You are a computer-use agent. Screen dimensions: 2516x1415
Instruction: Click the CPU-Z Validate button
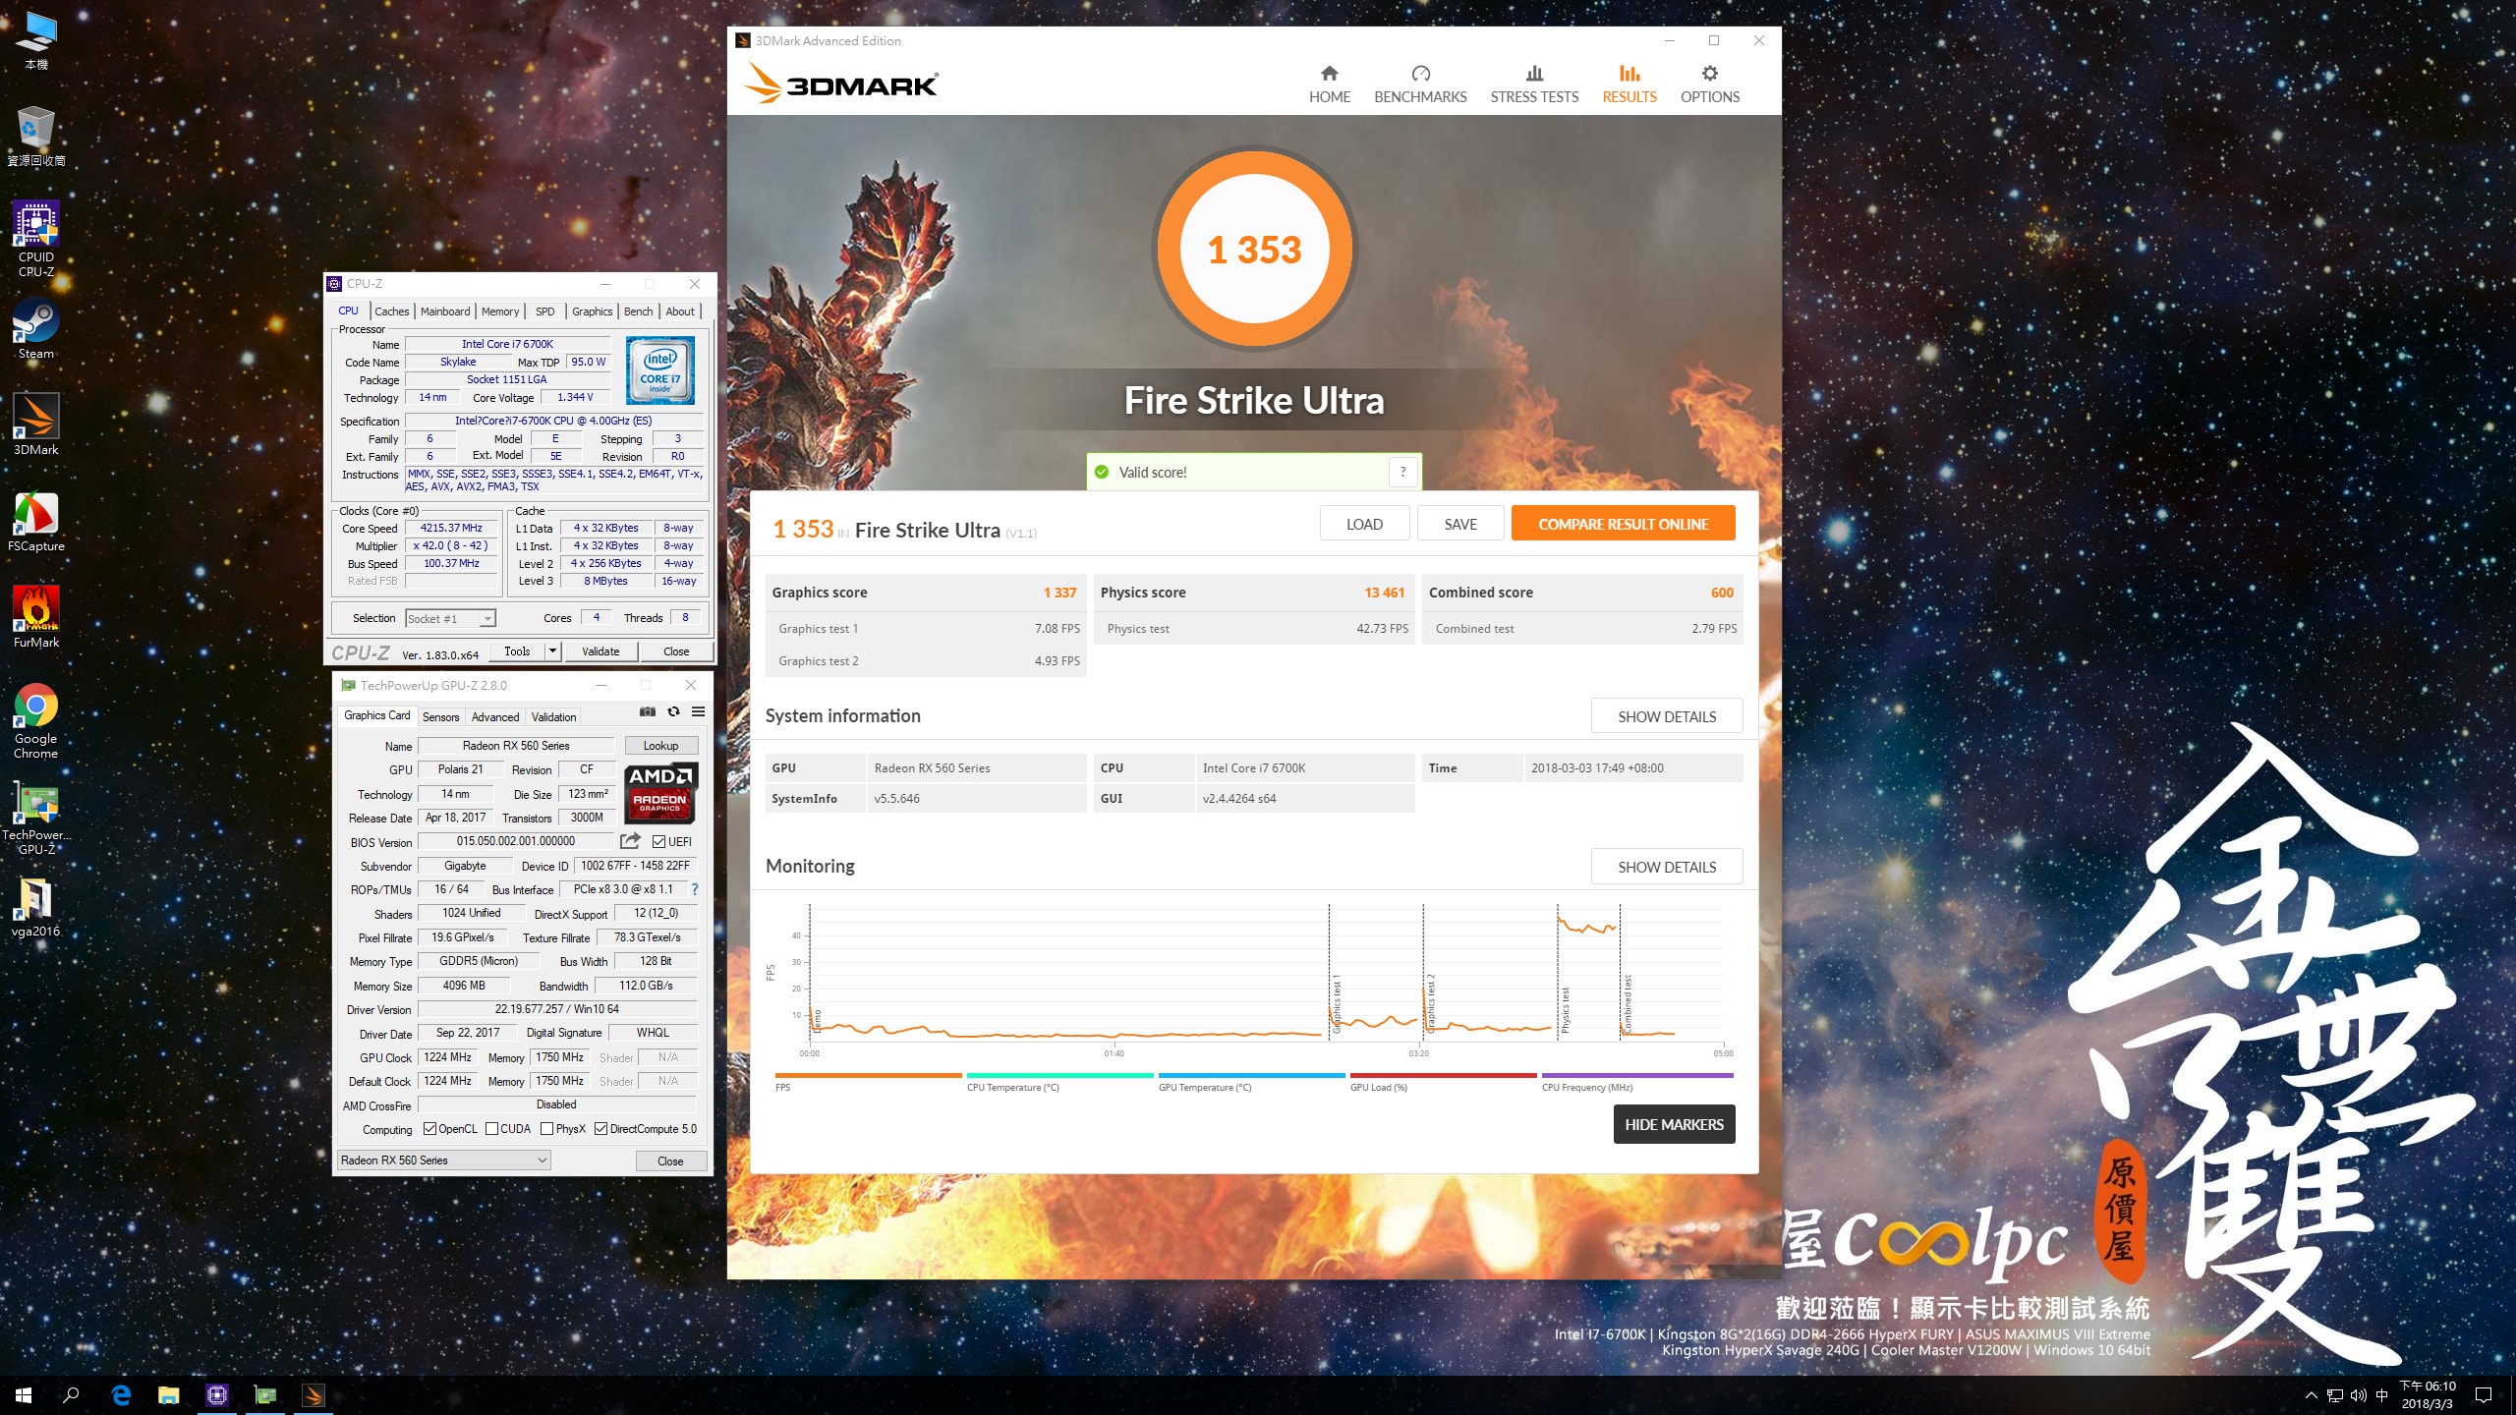600,651
